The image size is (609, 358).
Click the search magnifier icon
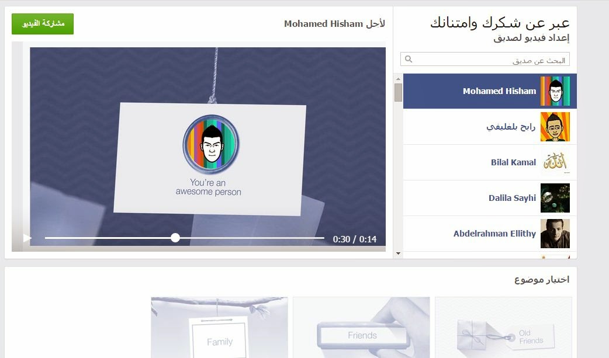(409, 59)
